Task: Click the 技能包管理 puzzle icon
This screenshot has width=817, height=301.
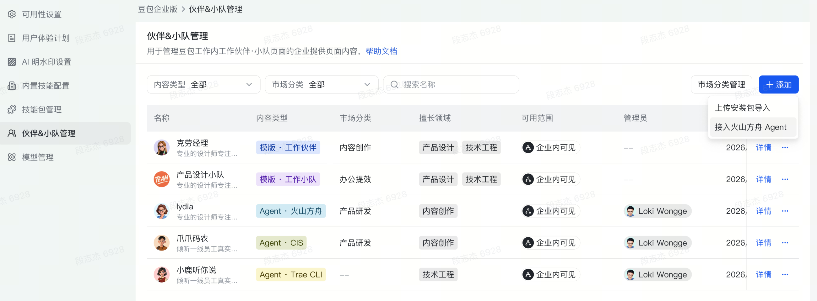Action: [x=12, y=109]
